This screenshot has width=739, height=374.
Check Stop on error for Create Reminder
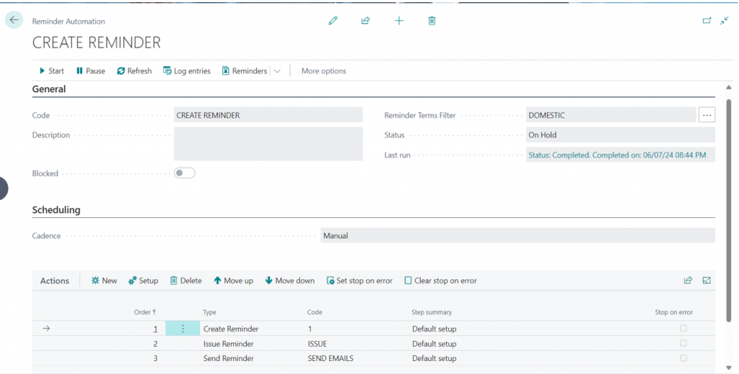(683, 329)
